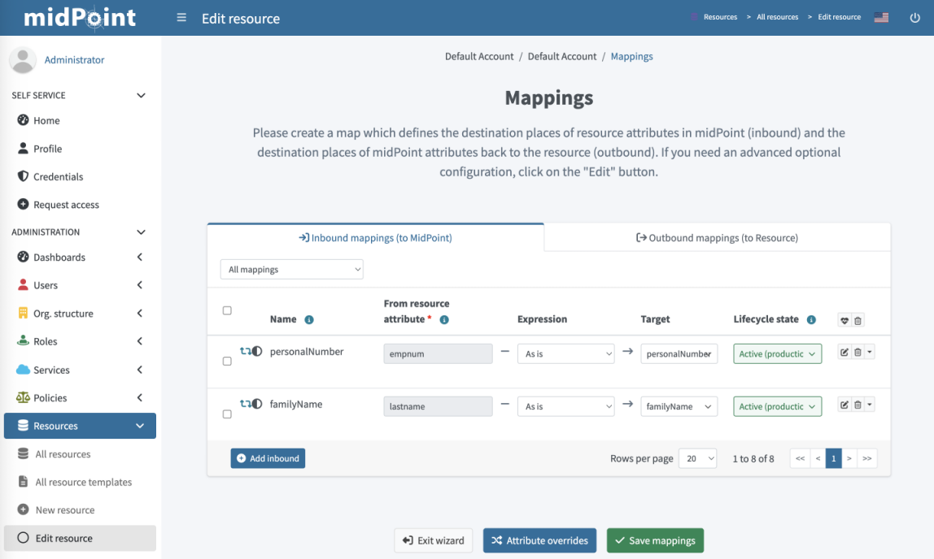Viewport: 934px width, 559px height.
Task: Tick the familyName row checkbox
Action: click(227, 413)
